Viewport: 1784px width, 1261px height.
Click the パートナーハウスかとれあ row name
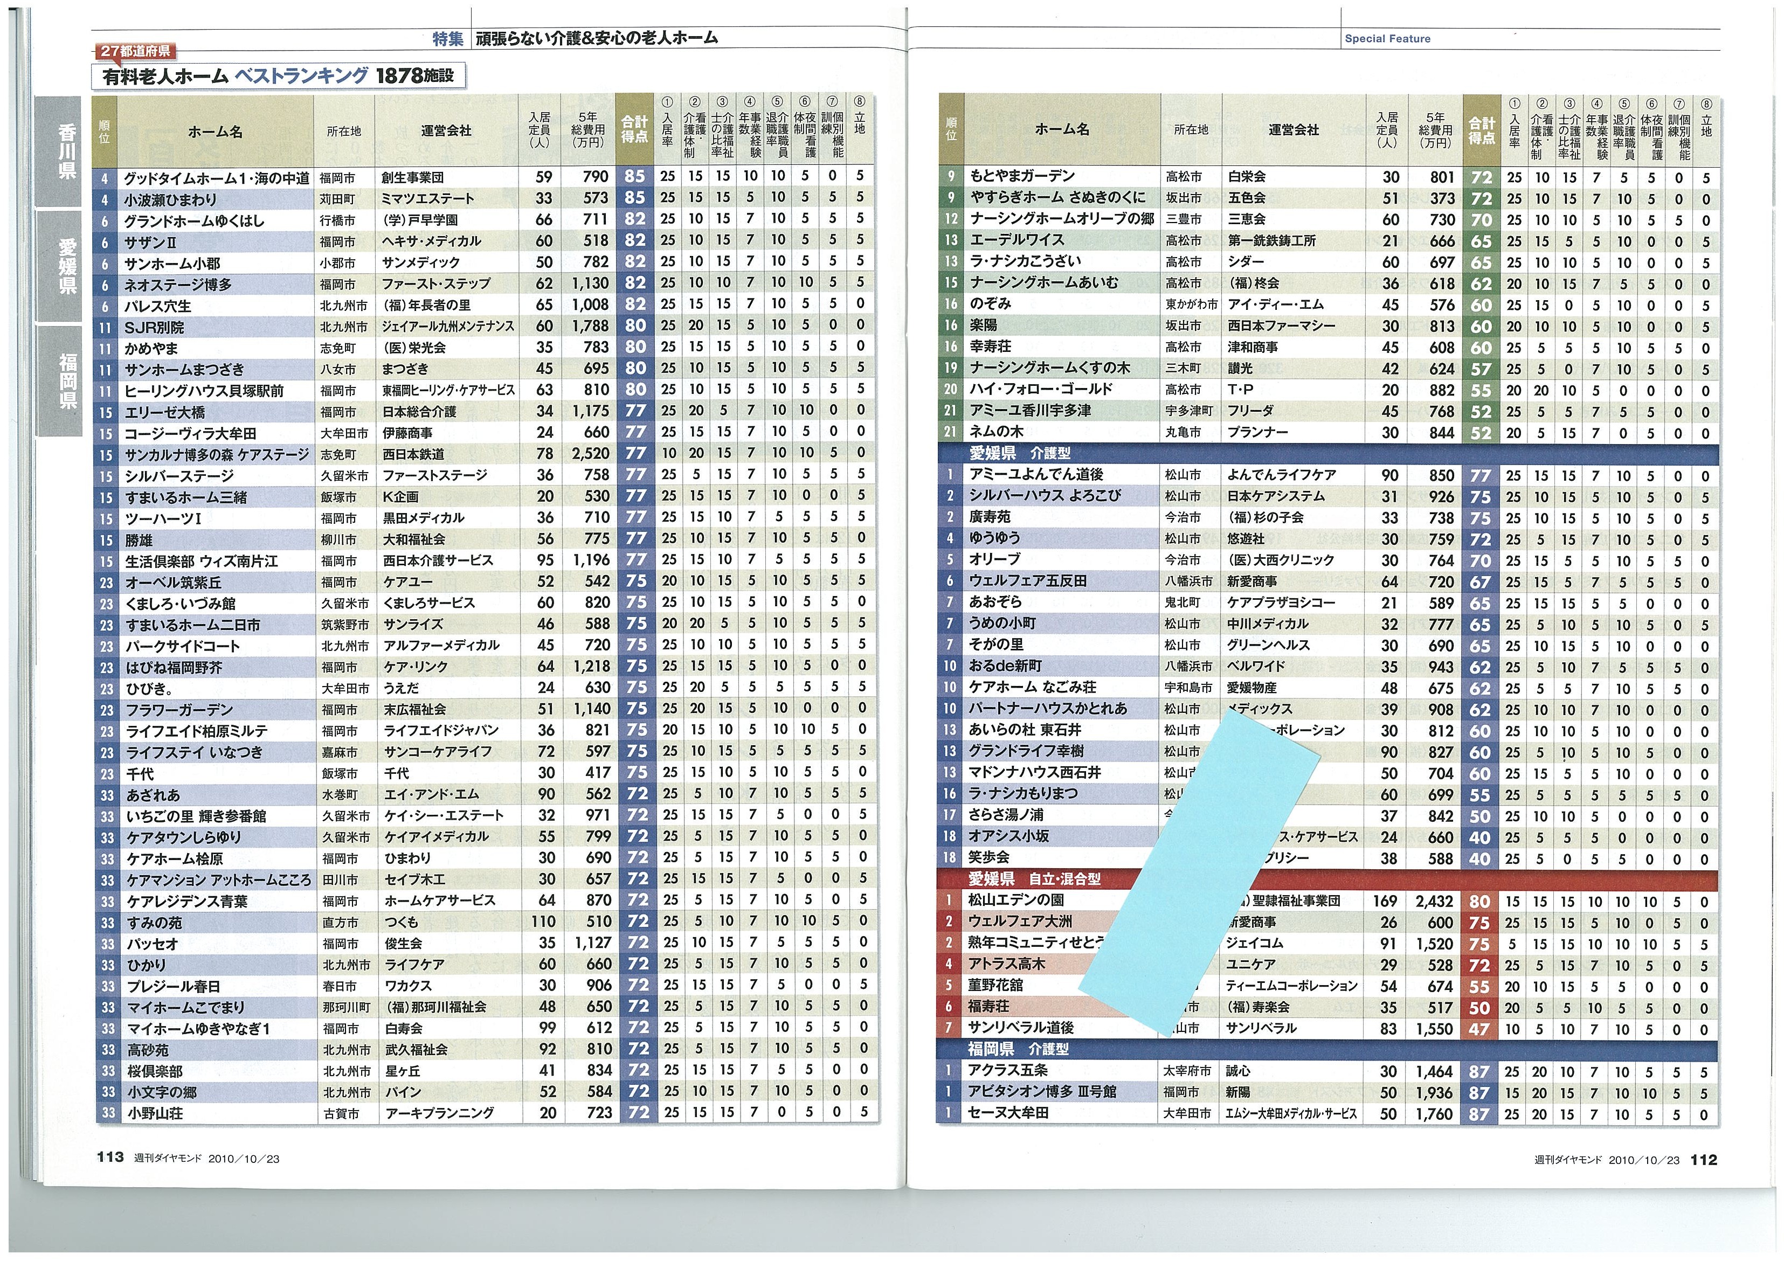tap(1047, 709)
